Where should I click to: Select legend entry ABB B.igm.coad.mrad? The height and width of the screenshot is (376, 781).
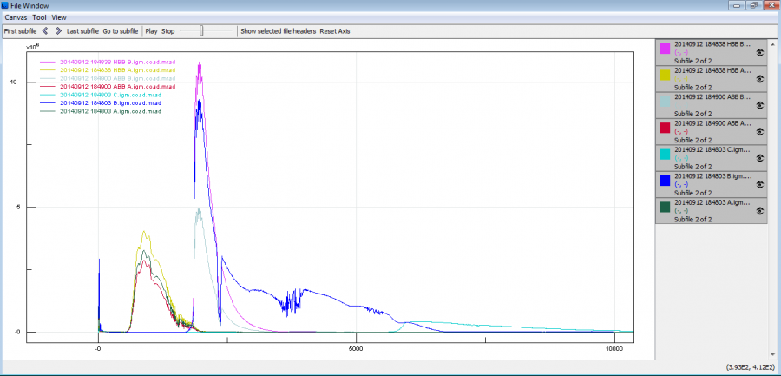pos(117,78)
